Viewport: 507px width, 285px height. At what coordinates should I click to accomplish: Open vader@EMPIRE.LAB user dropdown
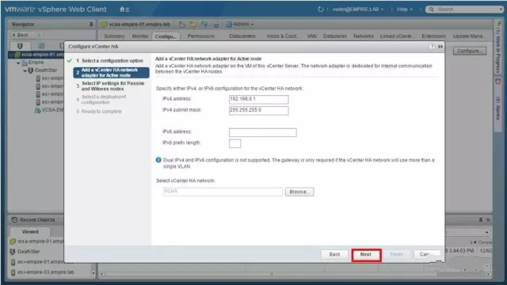[x=358, y=9]
